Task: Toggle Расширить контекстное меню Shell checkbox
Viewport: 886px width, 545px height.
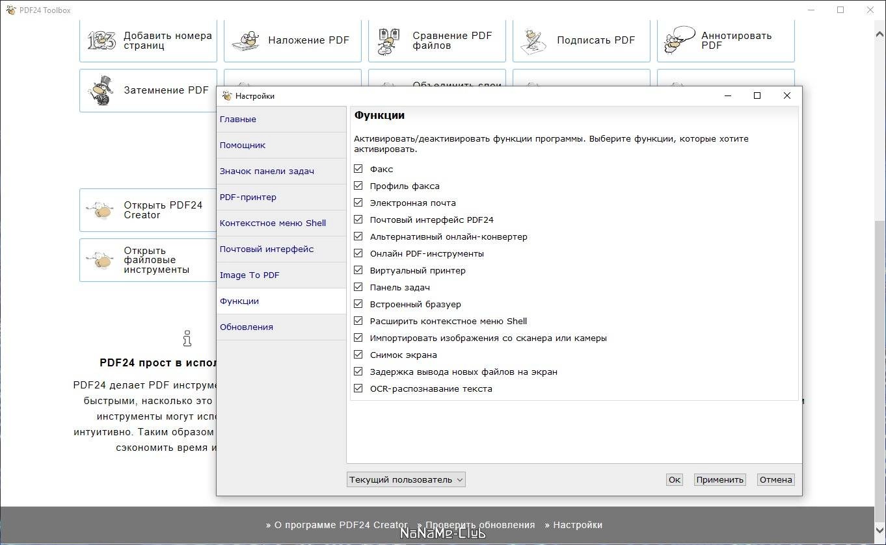Action: click(358, 321)
